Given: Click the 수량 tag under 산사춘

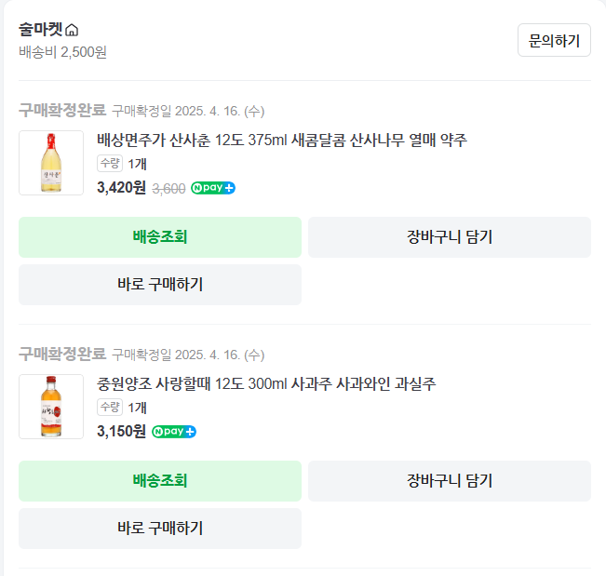Looking at the screenshot, I should pos(110,164).
